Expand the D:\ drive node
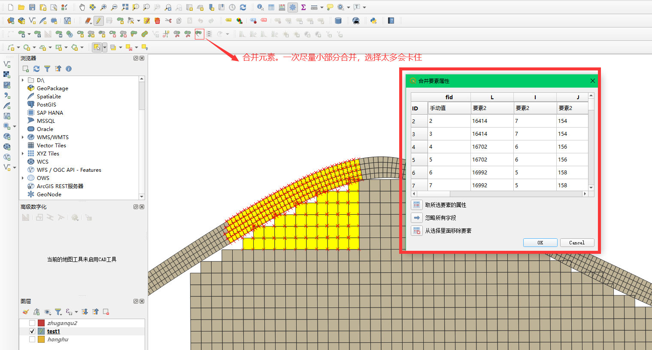 (23, 80)
